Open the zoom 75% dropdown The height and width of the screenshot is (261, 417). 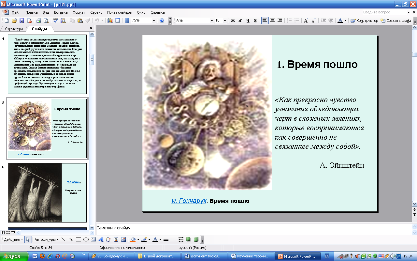154,21
